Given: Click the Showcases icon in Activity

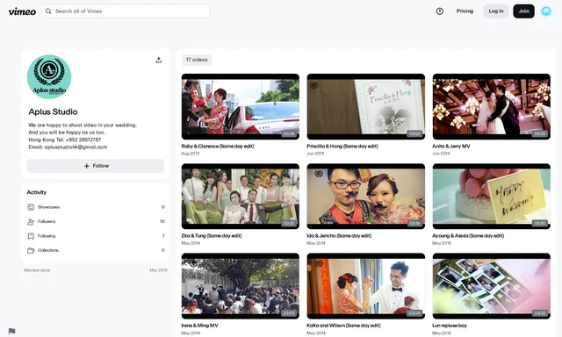Looking at the screenshot, I should point(31,207).
